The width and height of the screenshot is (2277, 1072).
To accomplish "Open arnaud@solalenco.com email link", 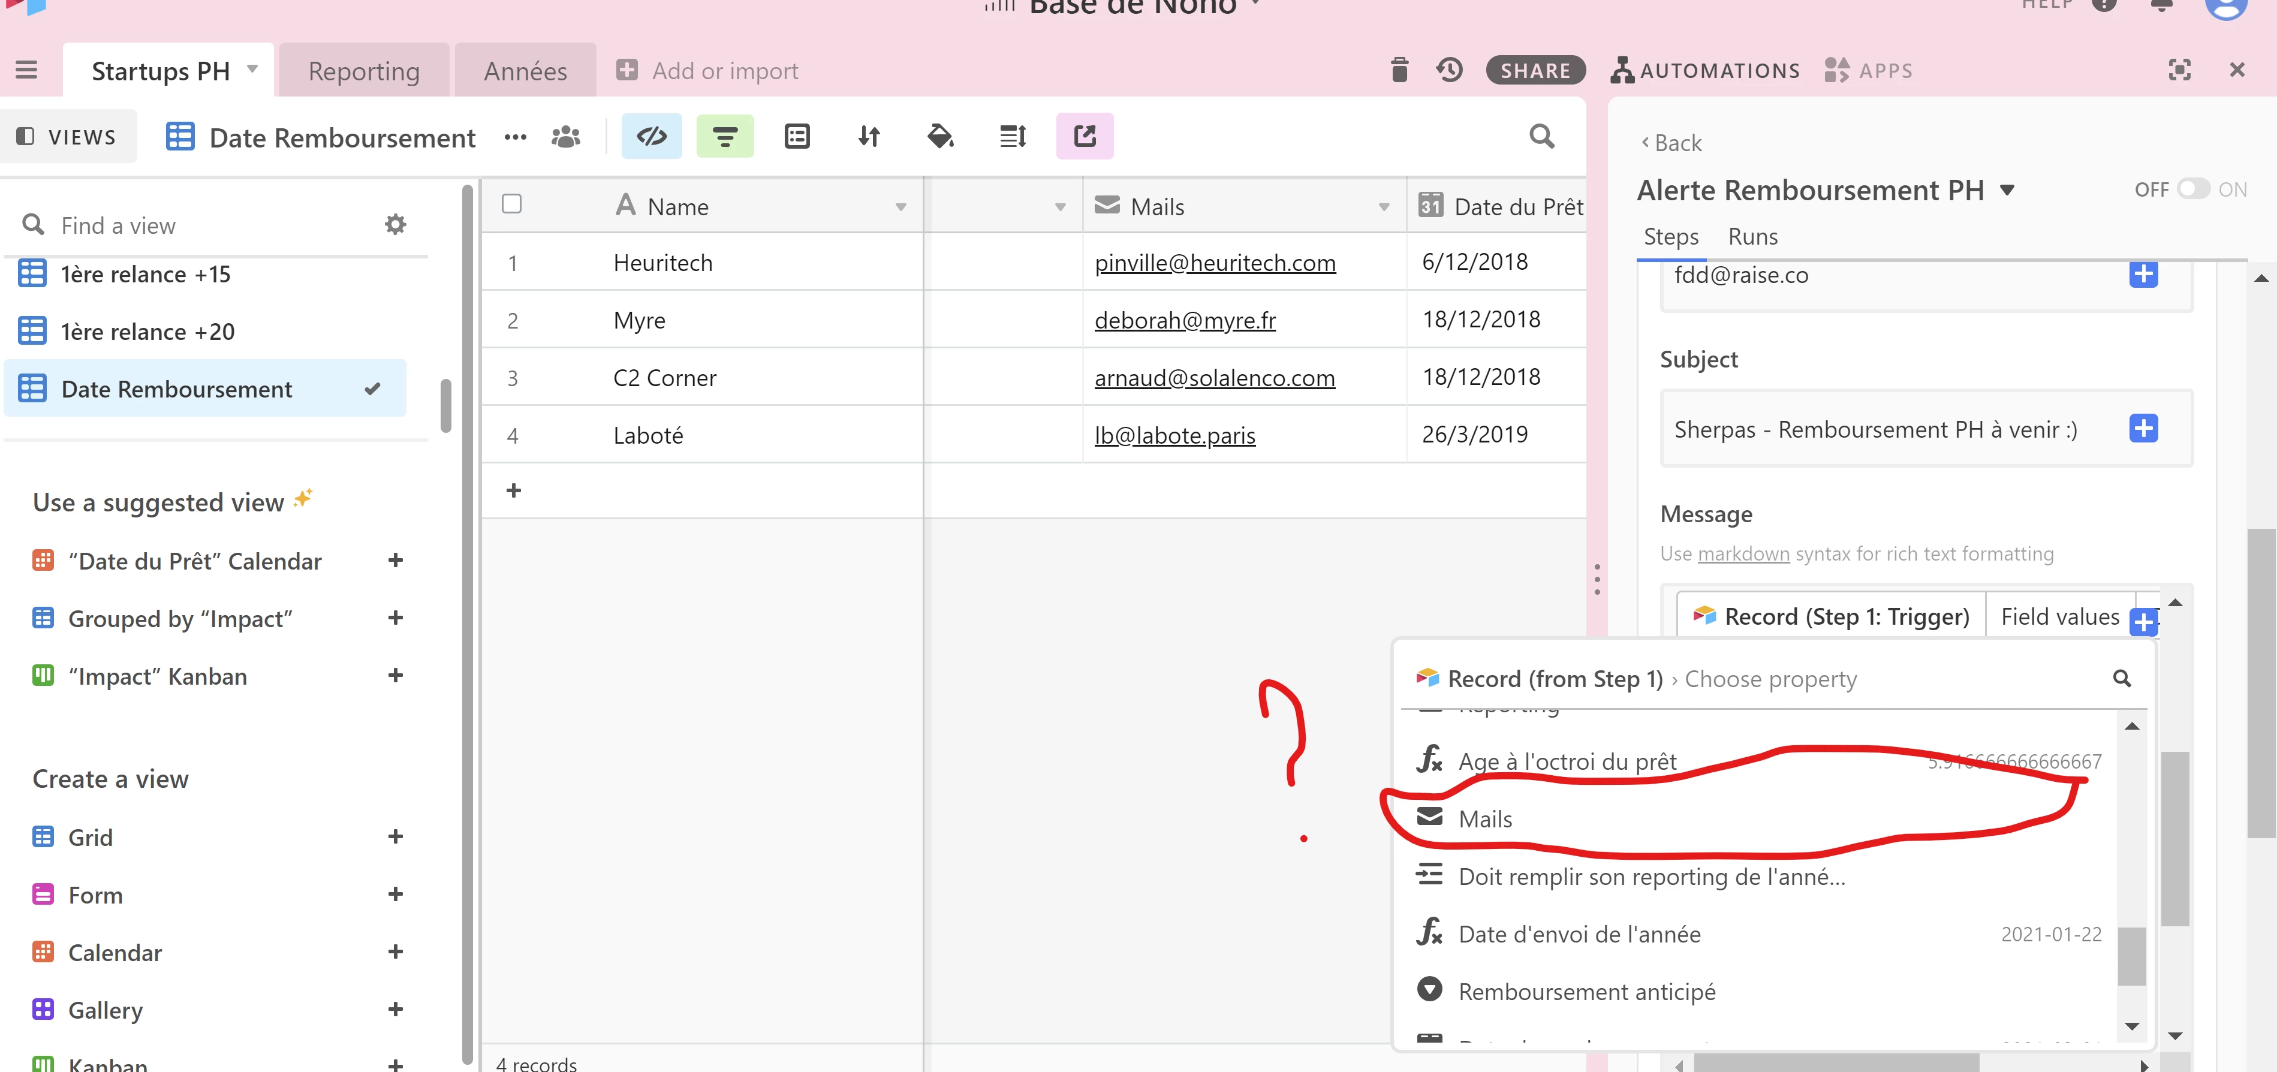I will (x=1215, y=378).
